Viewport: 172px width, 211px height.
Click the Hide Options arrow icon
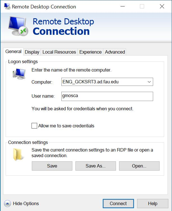coord(8,204)
